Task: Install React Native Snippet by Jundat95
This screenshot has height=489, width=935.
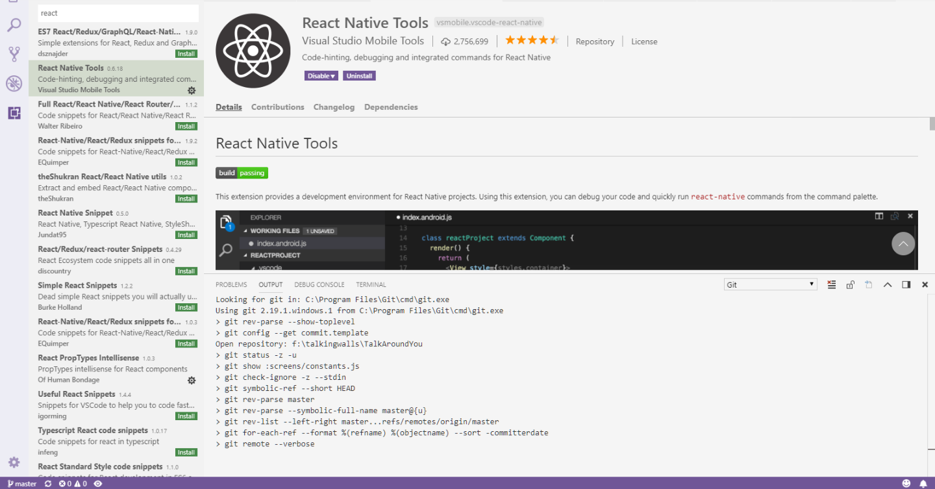Action: pos(186,235)
